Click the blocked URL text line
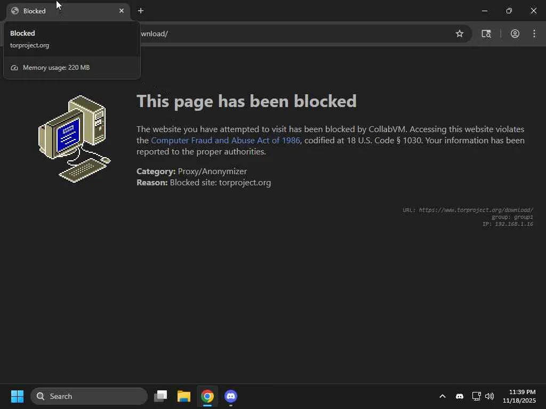Viewport: 546px width, 409px height. click(468, 210)
